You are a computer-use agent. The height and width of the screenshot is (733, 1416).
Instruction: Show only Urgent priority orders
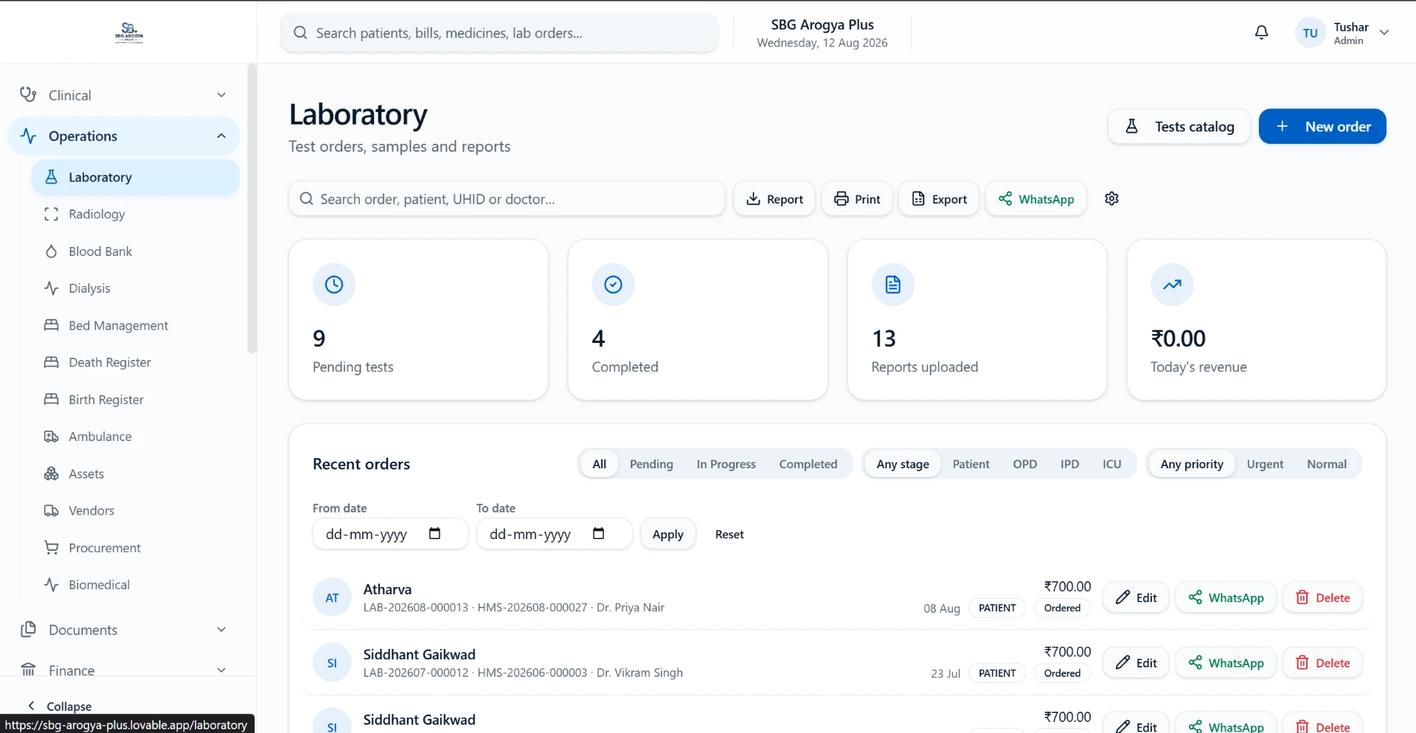[x=1265, y=464]
